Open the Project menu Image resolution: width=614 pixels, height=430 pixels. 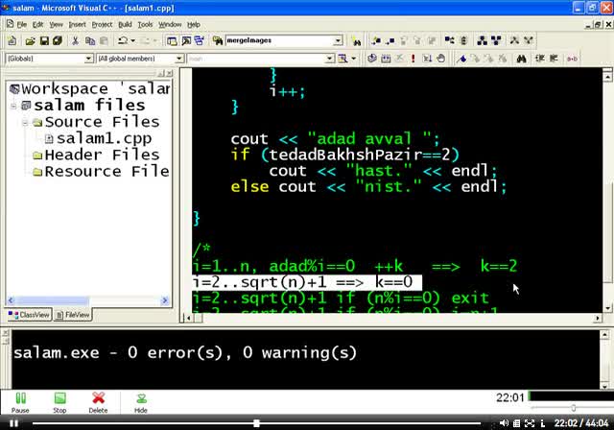click(102, 25)
